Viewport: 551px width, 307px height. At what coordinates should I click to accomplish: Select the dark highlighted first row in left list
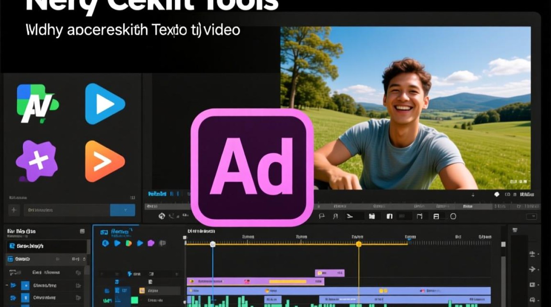tap(46, 246)
